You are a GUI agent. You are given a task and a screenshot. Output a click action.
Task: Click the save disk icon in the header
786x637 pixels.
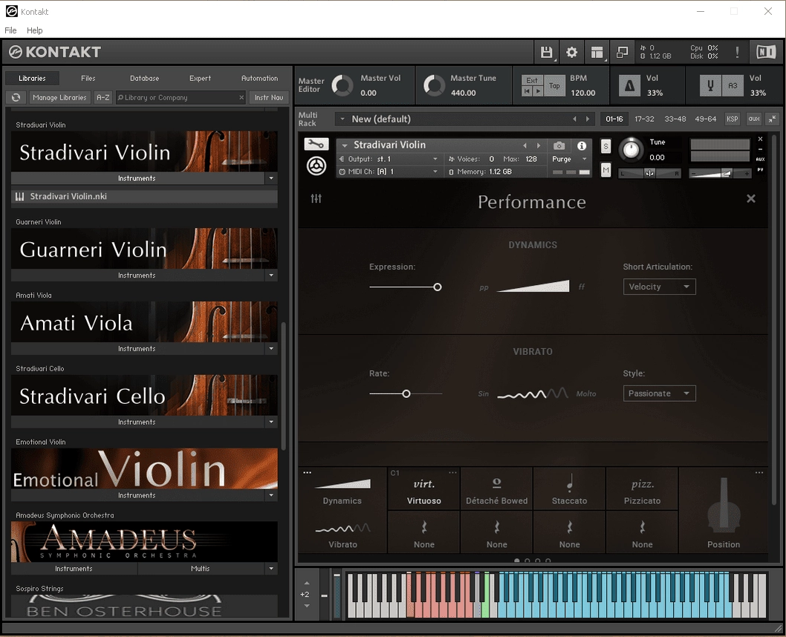(x=546, y=52)
